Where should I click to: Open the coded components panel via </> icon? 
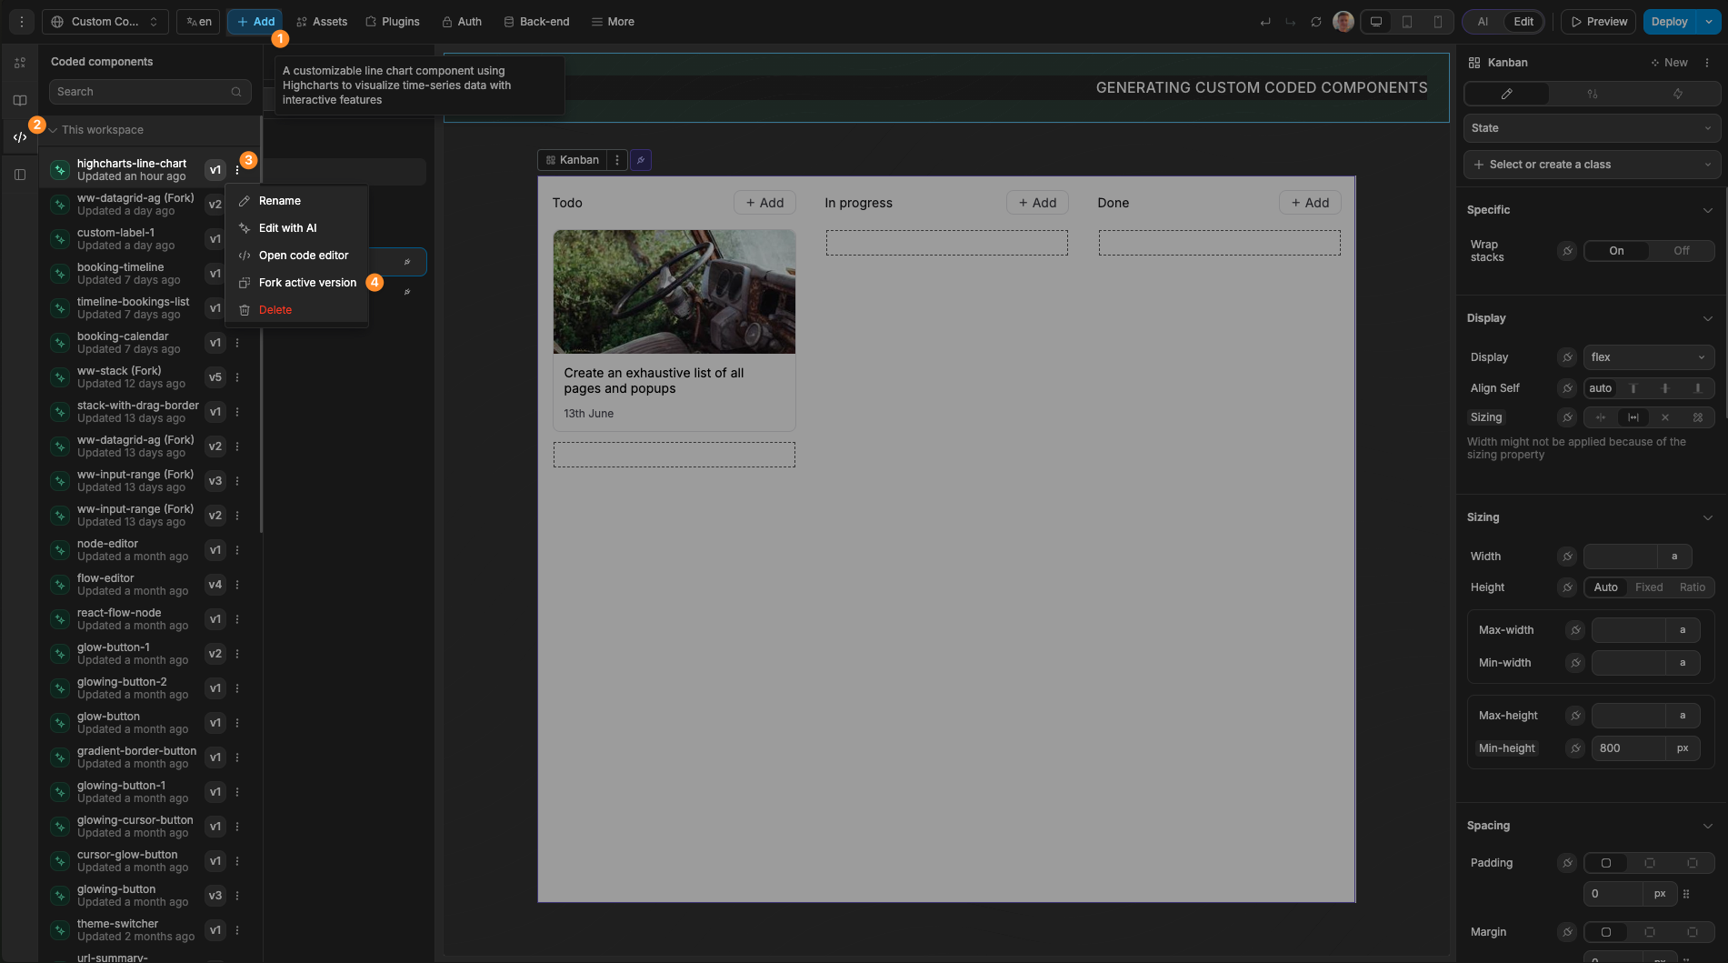(x=19, y=137)
